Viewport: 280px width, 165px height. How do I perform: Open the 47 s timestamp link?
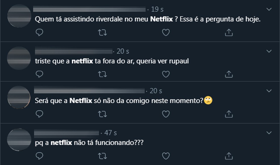click(110, 133)
